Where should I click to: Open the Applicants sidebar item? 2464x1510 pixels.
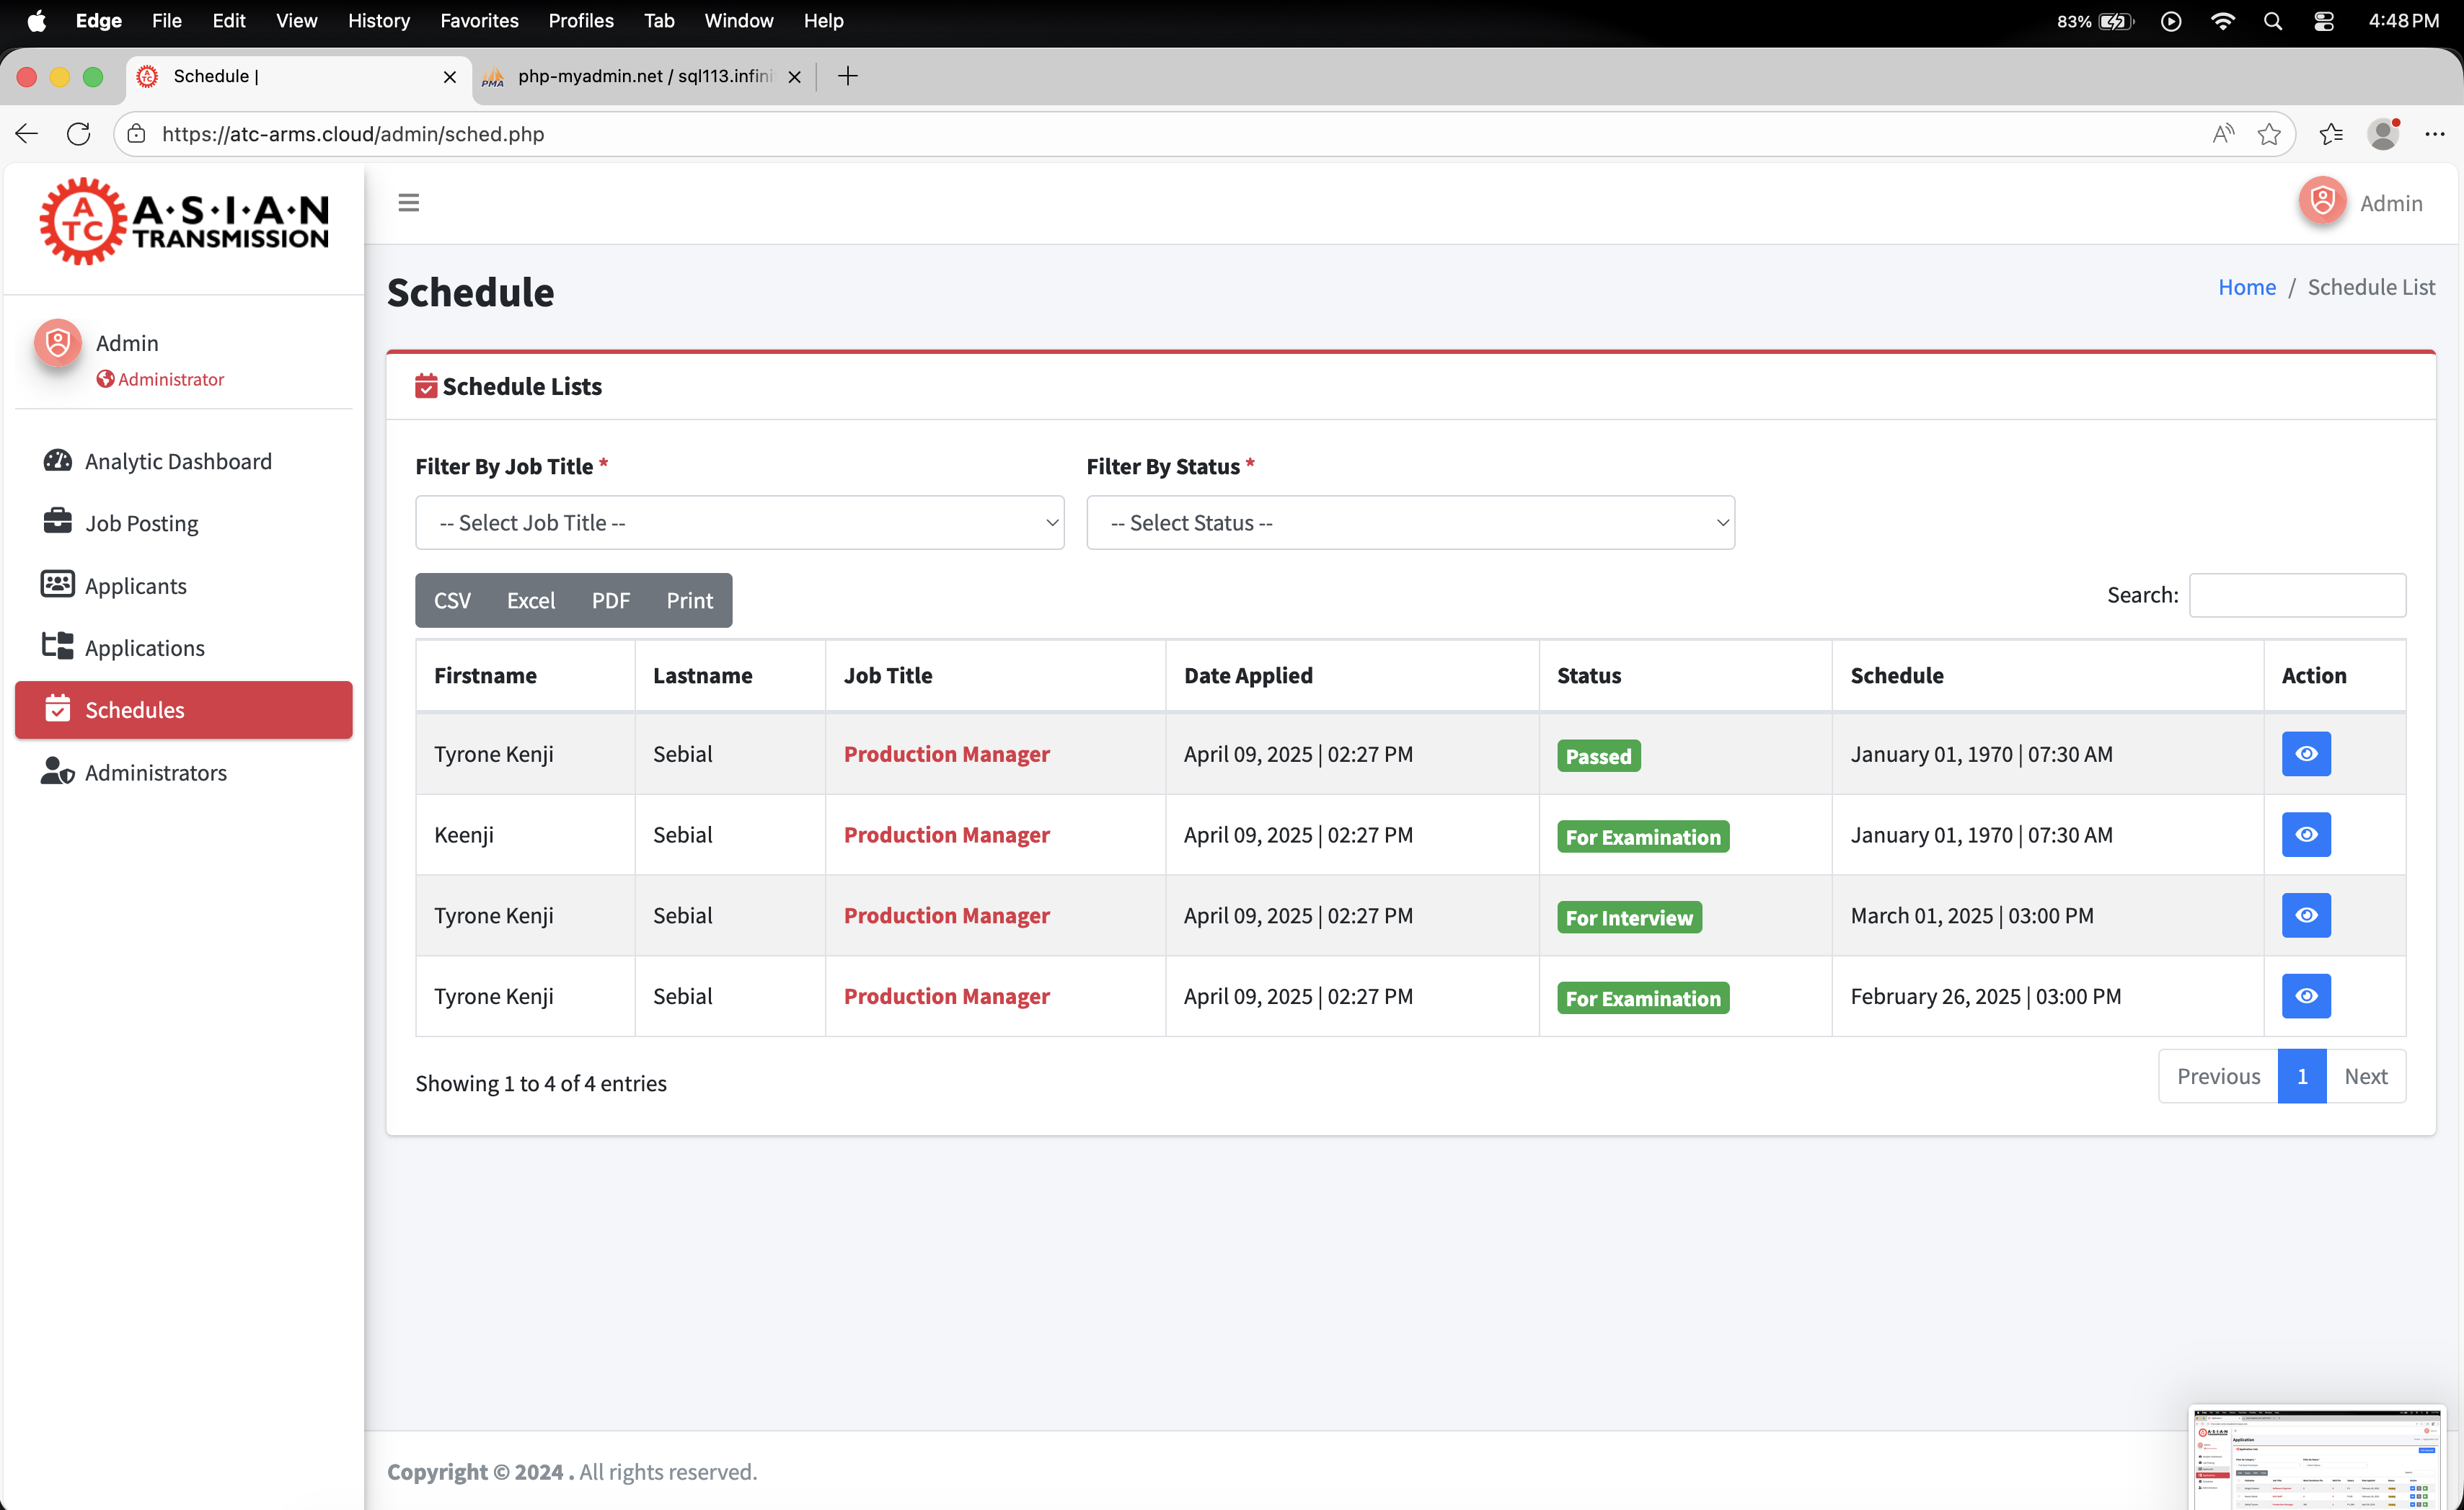click(135, 585)
